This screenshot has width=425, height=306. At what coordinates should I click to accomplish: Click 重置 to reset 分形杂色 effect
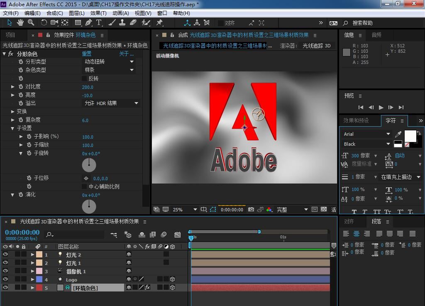(x=87, y=54)
